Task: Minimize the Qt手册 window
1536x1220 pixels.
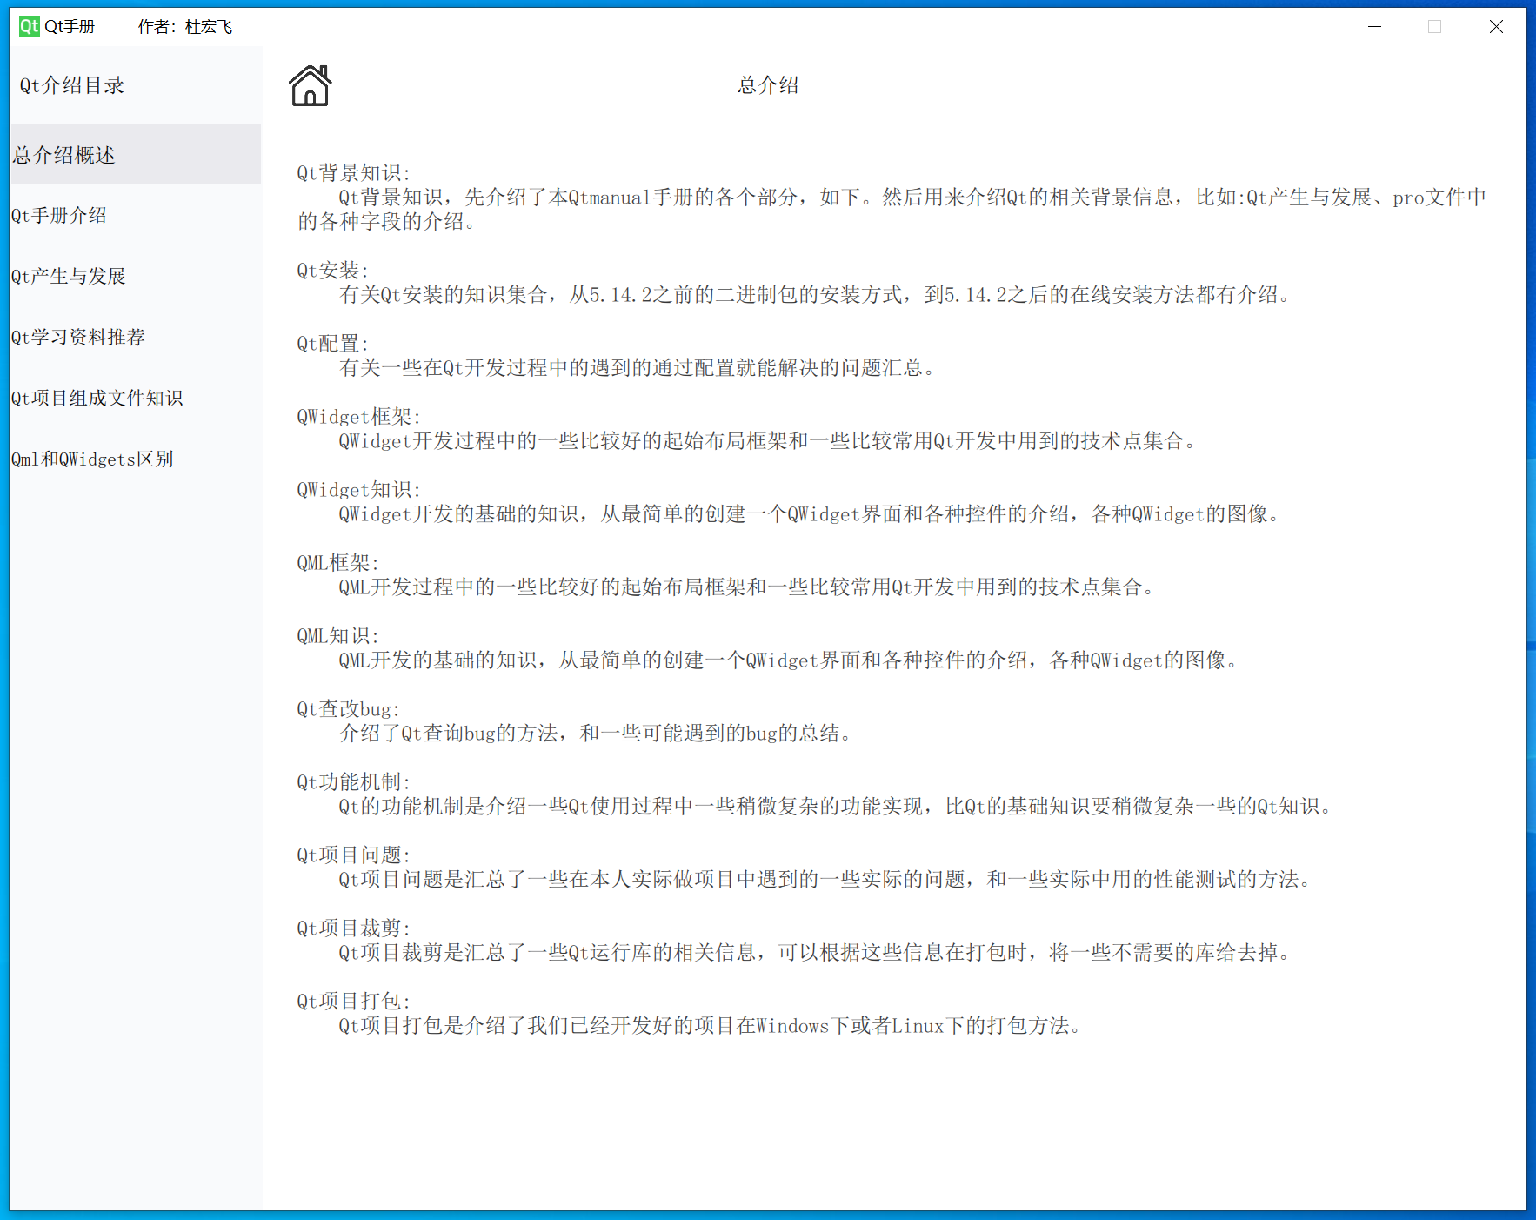Action: point(1374,26)
